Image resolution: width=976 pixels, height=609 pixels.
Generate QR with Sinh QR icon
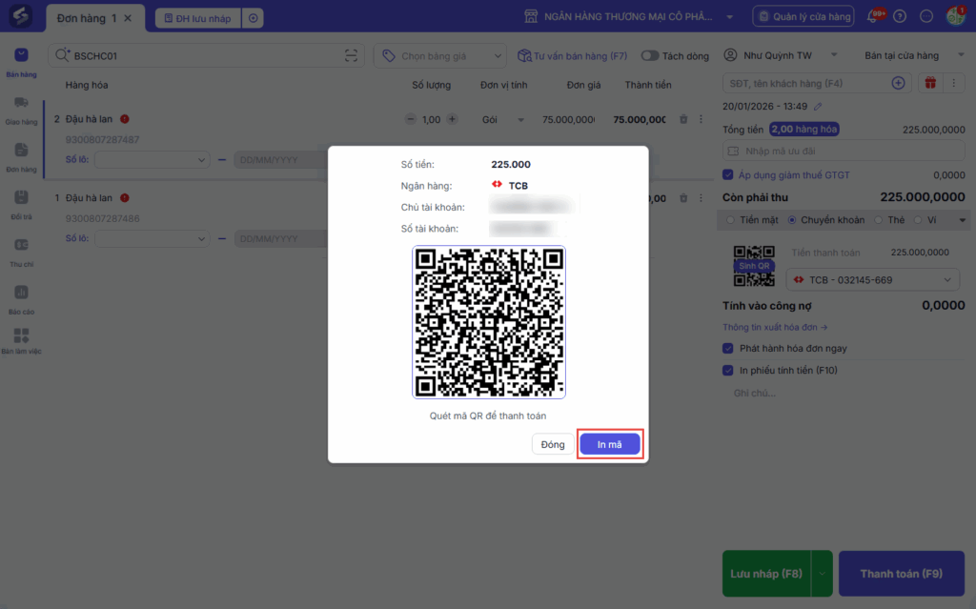[754, 266]
